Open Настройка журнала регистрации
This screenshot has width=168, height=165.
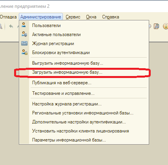pyautogui.click(x=84, y=104)
